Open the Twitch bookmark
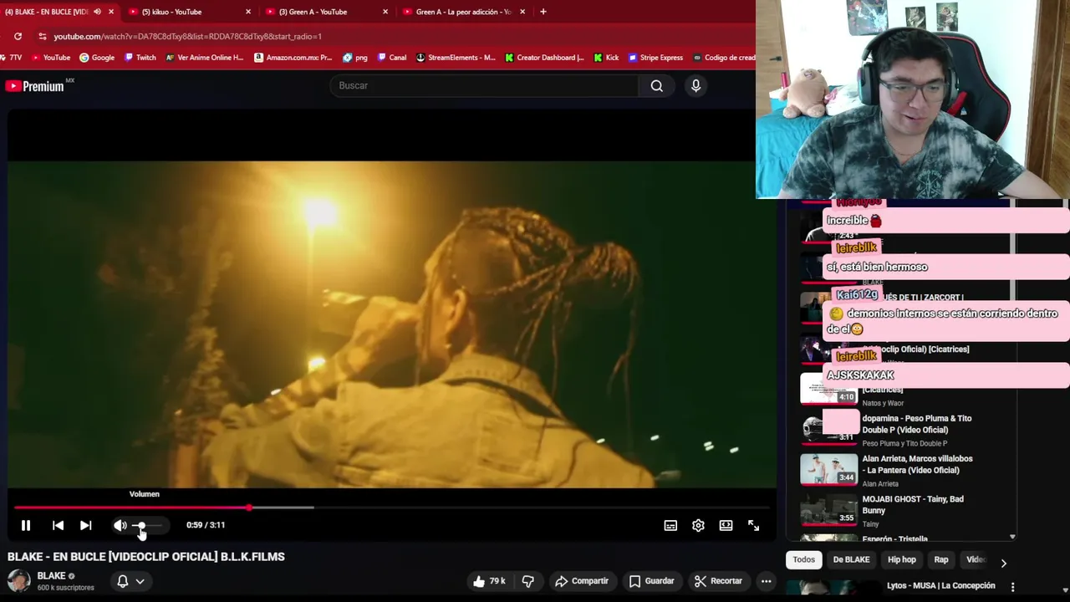 coord(140,58)
